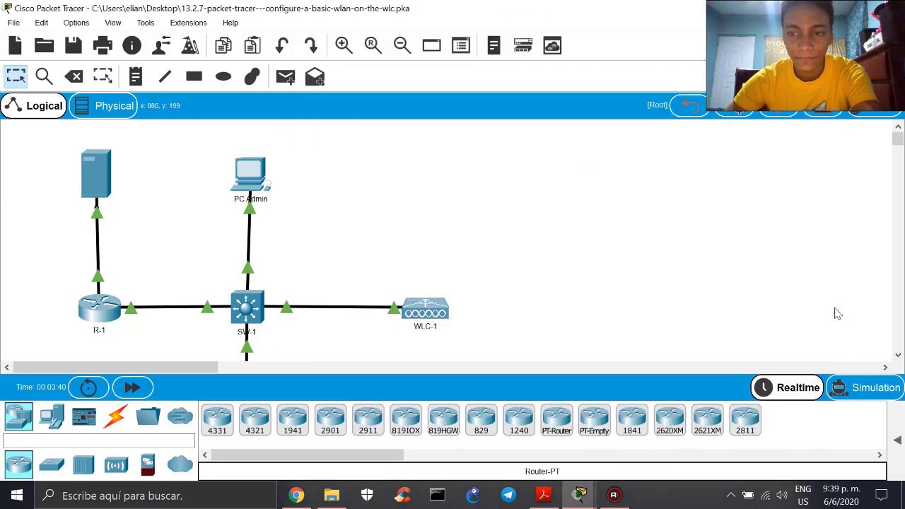
Task: Open the View menu
Action: pos(112,23)
